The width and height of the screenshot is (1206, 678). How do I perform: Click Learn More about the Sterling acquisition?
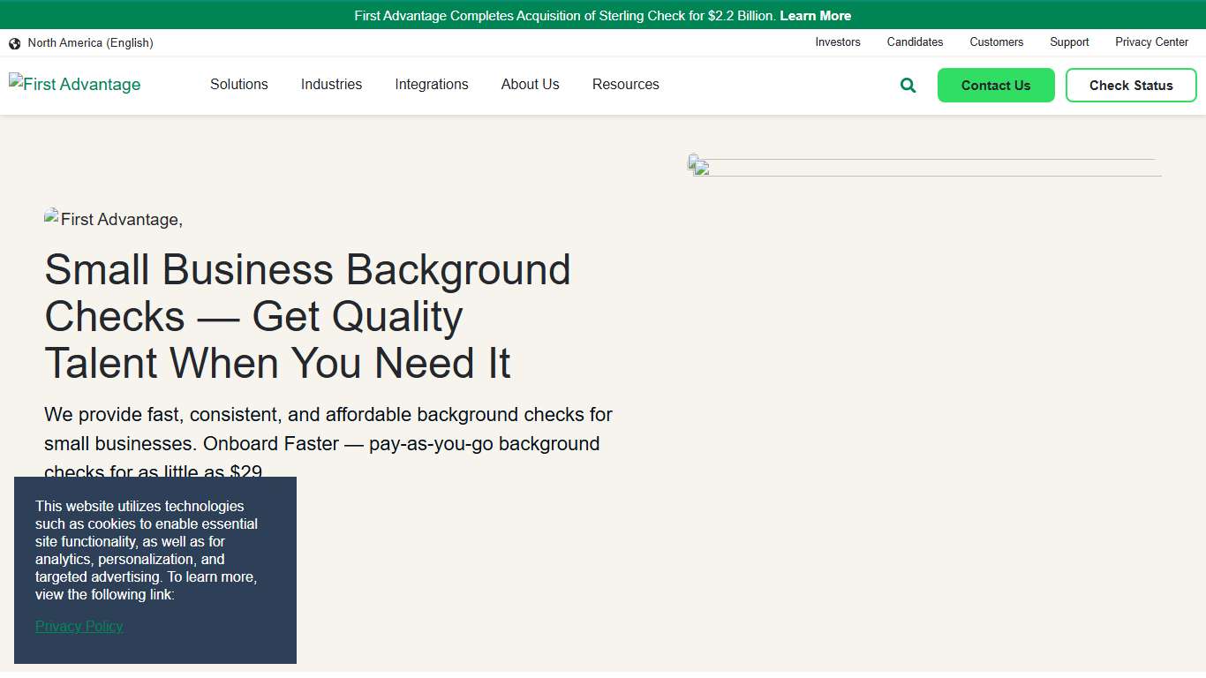tap(815, 15)
